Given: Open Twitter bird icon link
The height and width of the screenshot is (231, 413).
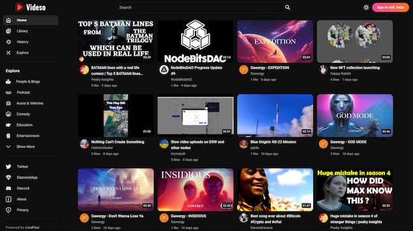Looking at the screenshot, I should click(x=8, y=166).
